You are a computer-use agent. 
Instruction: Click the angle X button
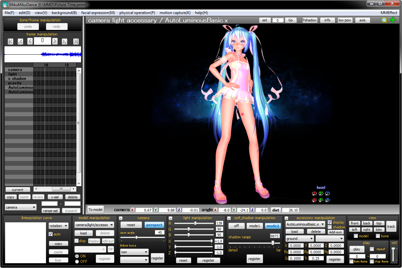coord(216,210)
